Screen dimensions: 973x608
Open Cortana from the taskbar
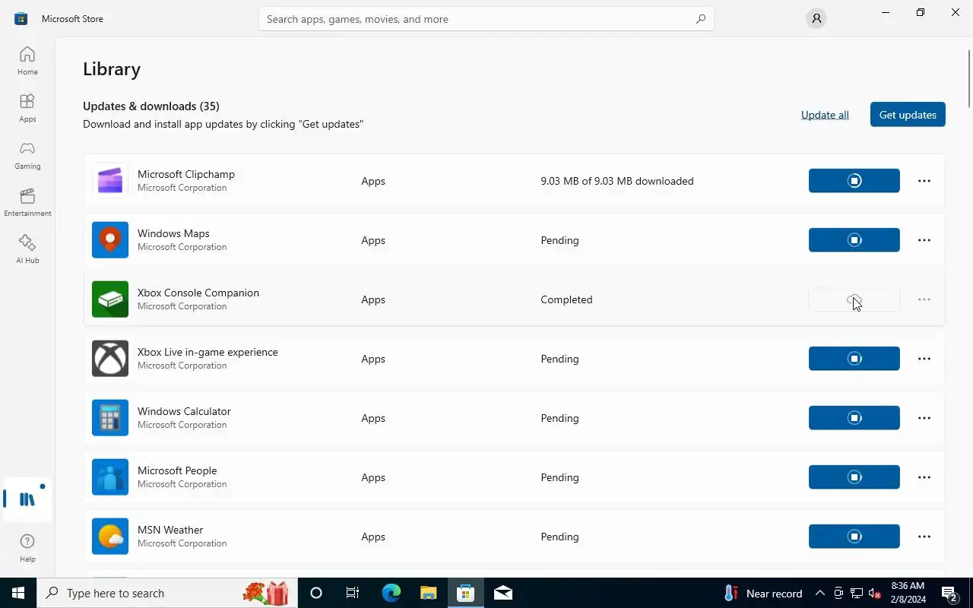[316, 593]
